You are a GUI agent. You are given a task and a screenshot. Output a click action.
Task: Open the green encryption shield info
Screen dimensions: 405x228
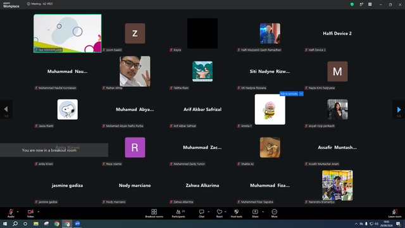coord(352,4)
